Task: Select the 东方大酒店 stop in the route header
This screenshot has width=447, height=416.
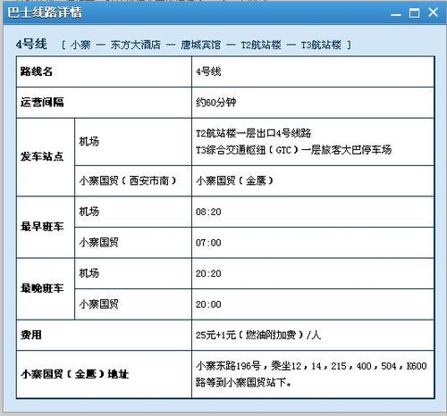Action: pos(136,45)
